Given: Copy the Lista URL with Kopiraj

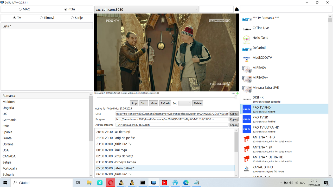Looking at the screenshot, I should (234, 114).
